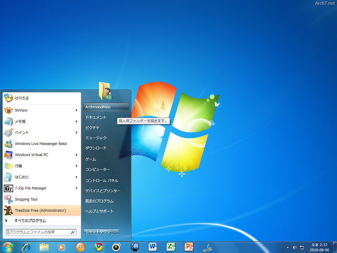The width and height of the screenshot is (337, 253).
Task: Launch Windows Live Messenger Beta
Action: pyautogui.click(x=42, y=143)
